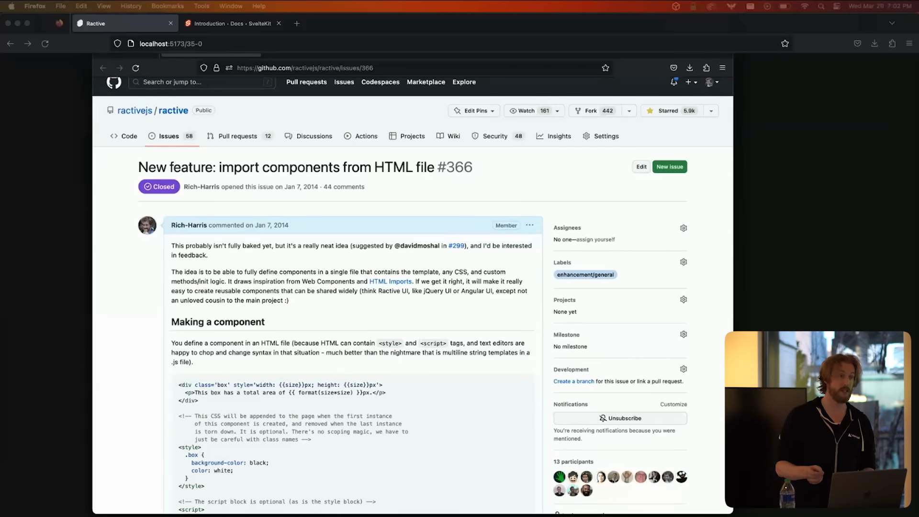
Task: Reload page in outer Firefox toolbar
Action: (x=45, y=44)
